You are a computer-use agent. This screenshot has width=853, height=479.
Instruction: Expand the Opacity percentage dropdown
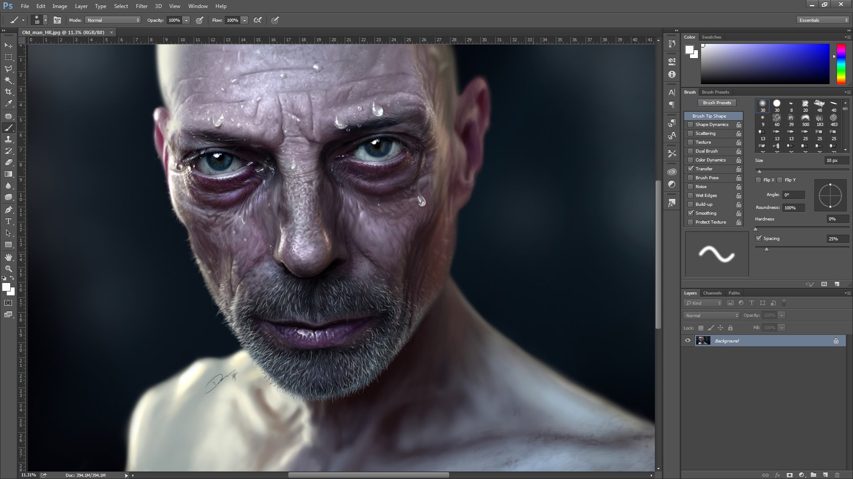coord(187,20)
